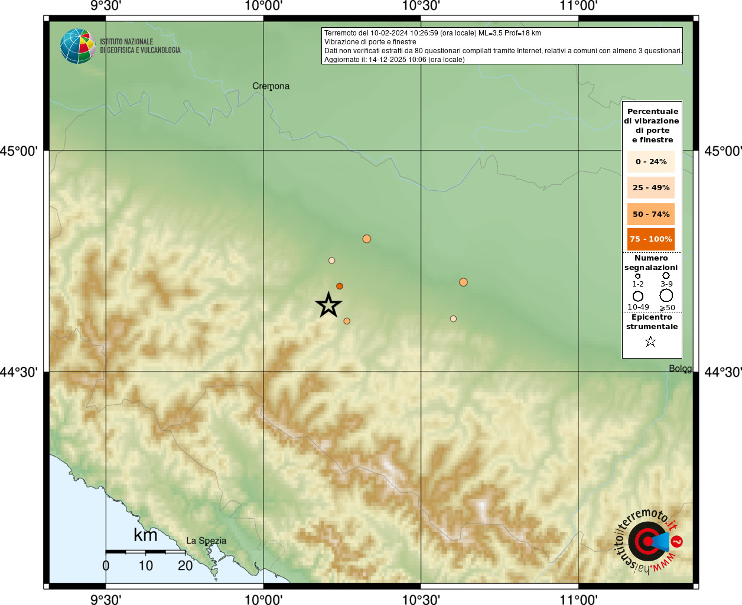Click the 'Epicentro strumentale' legend heading
This screenshot has width=742, height=605.
point(652,322)
